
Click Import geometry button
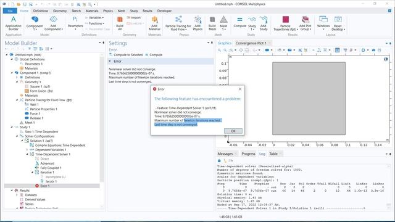click(x=134, y=18)
